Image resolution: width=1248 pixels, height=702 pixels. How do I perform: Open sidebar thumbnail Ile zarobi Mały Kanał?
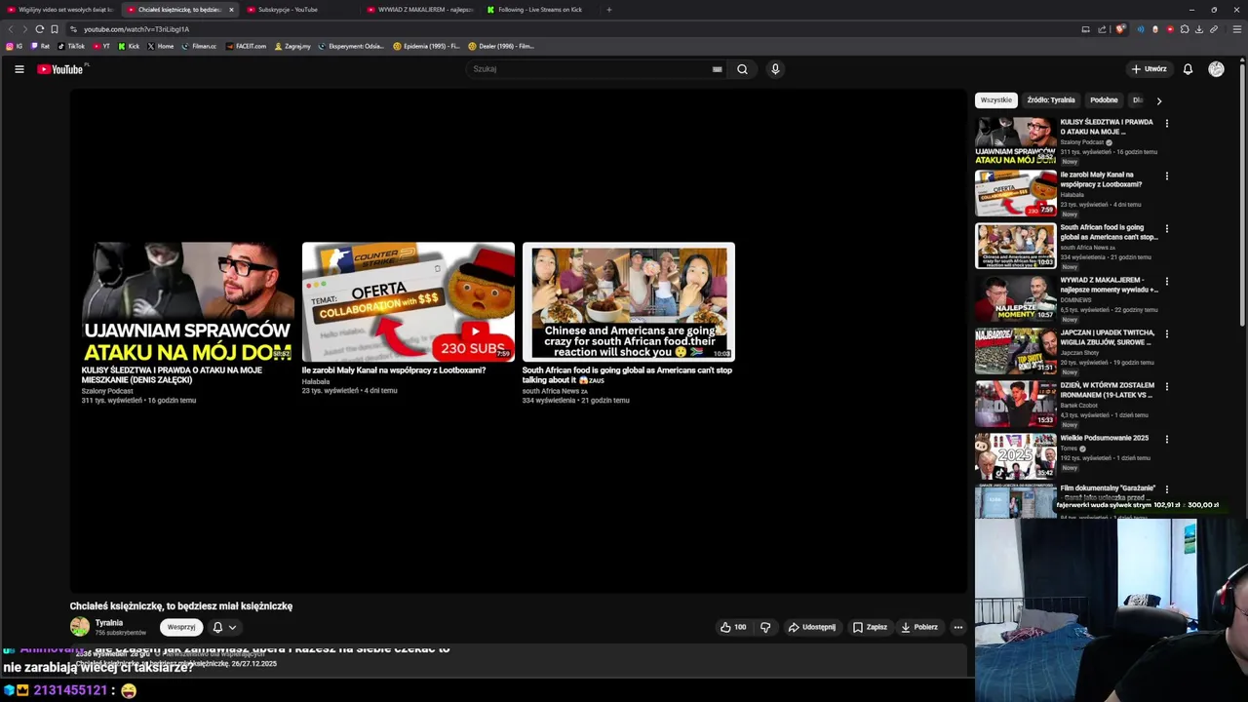point(1016,193)
